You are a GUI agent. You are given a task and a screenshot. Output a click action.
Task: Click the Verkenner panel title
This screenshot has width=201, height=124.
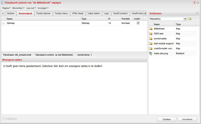[155, 13]
